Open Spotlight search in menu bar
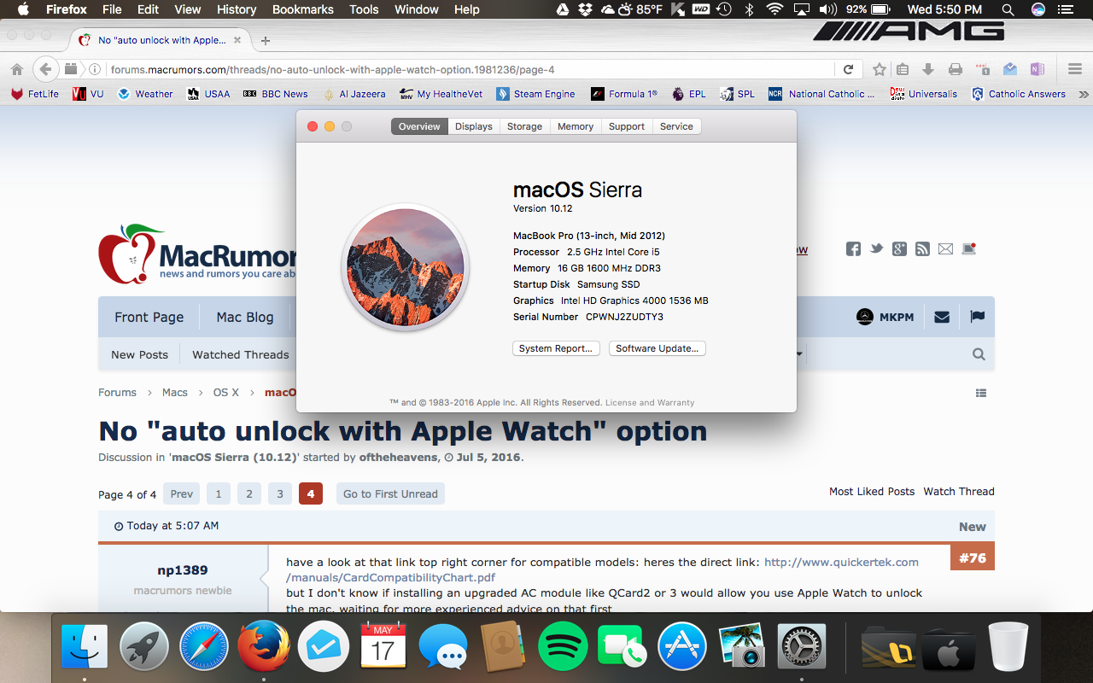The height and width of the screenshot is (683, 1093). [1008, 9]
